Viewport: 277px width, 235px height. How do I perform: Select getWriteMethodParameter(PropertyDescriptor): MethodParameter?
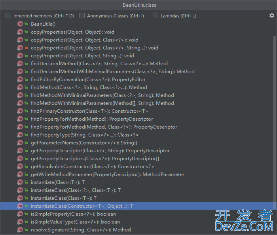pos(137,174)
